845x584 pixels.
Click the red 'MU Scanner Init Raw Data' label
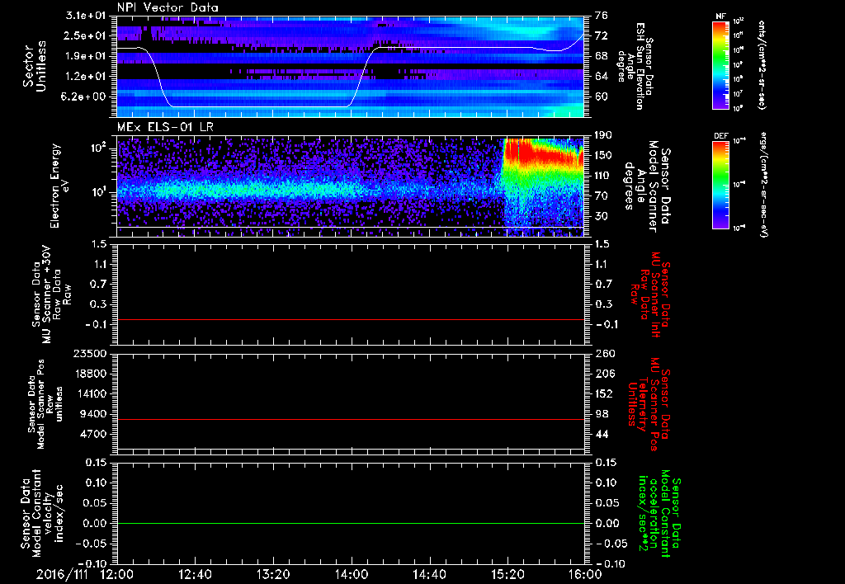pyautogui.click(x=649, y=294)
